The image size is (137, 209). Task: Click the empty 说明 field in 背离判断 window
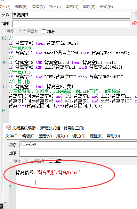click(71, 24)
